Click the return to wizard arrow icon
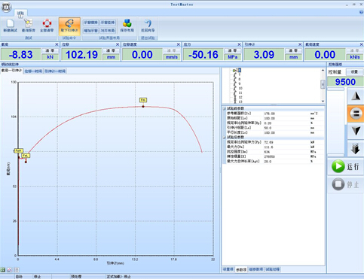The width and height of the screenshot is (364, 279). 148,23
